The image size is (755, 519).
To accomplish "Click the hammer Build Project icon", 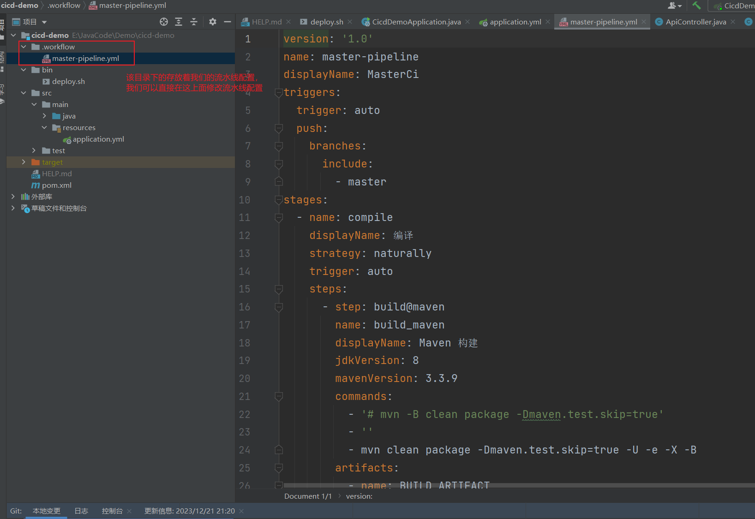I will click(696, 6).
